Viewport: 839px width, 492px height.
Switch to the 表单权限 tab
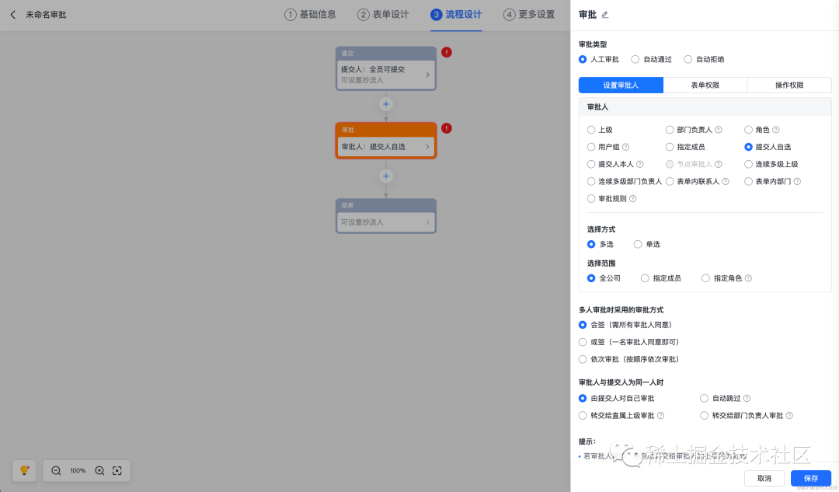pyautogui.click(x=705, y=85)
